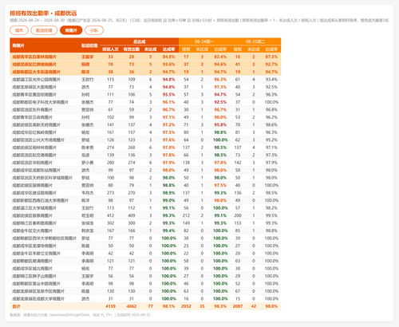
Task: Click the 合计 total row label
Action: [x=16, y=306]
